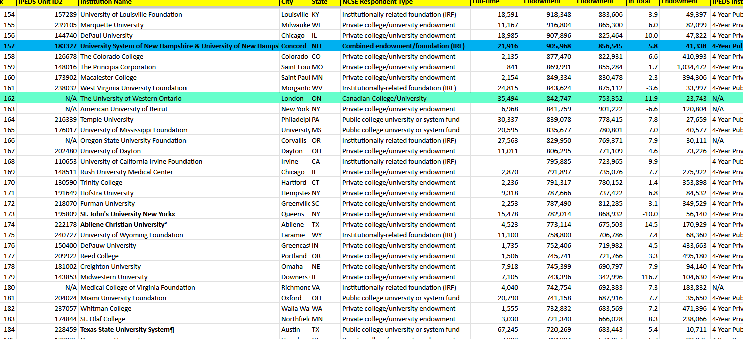The height and width of the screenshot is (339, 743).
Task: Click the Laramie city cell
Action: [x=295, y=235]
